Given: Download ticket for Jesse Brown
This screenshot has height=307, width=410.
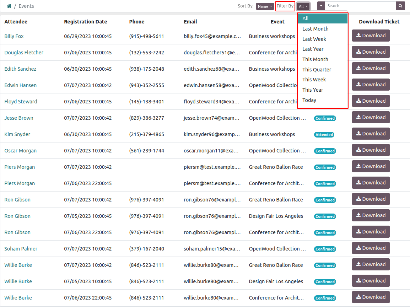Looking at the screenshot, I should [x=371, y=117].
